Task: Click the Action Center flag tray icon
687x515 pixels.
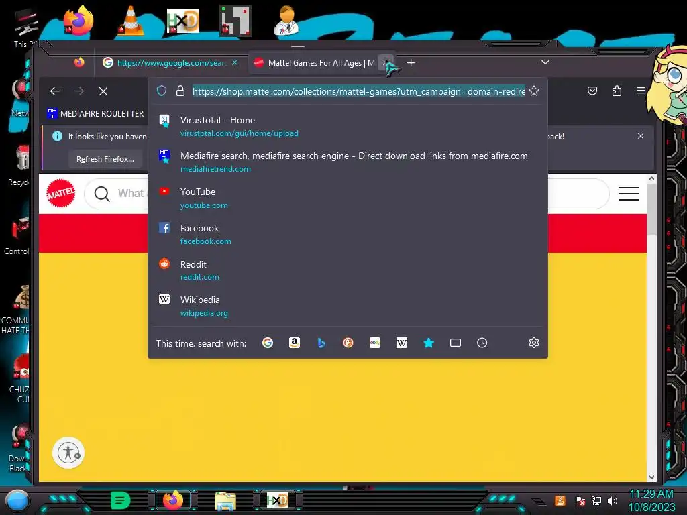Action: pyautogui.click(x=580, y=500)
